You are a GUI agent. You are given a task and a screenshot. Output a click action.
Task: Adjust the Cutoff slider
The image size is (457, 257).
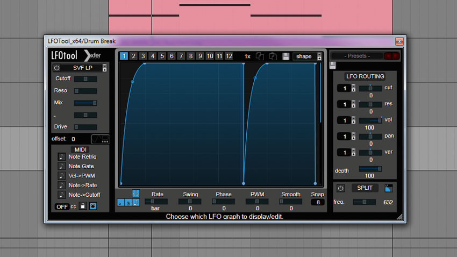pyautogui.click(x=85, y=78)
